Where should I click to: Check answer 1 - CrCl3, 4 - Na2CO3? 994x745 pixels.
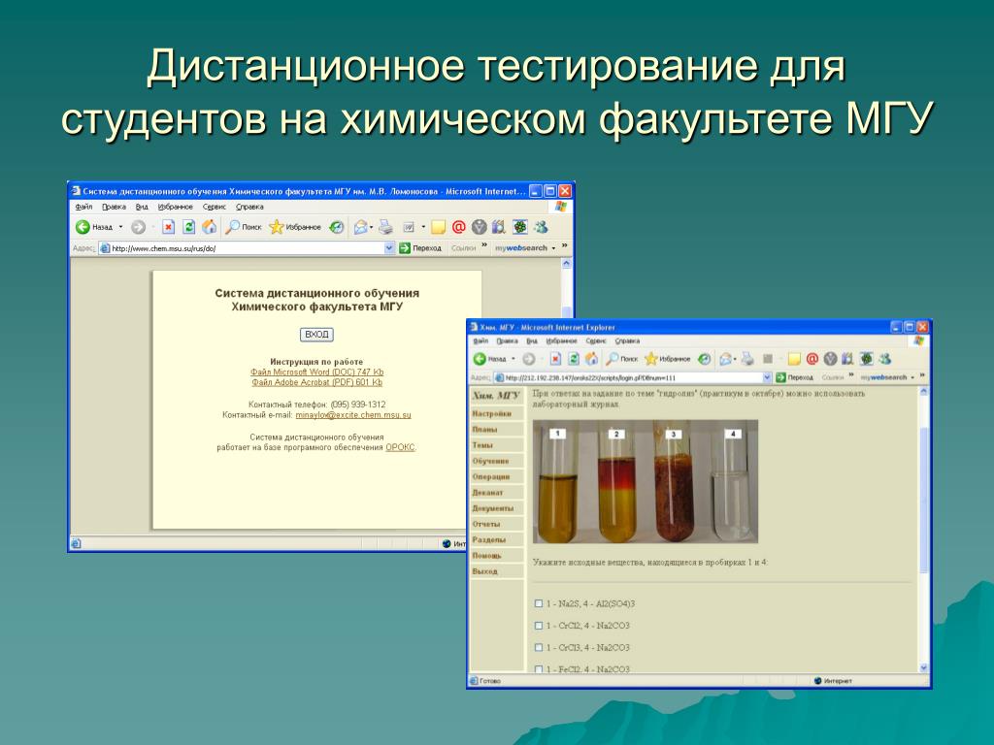point(538,647)
